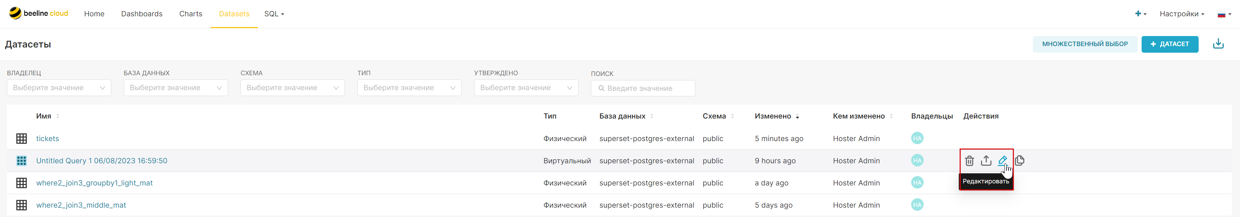Click the owner avatar in where2_join3_middle_mat row
Viewport: 1240px width, 217px height.
[917, 205]
